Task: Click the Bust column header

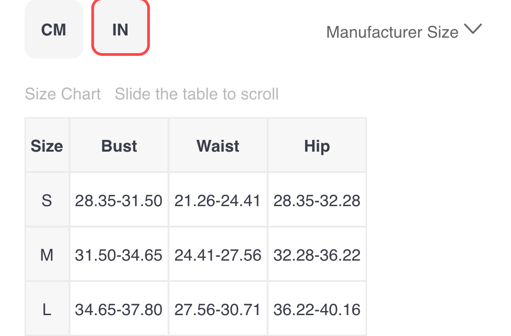Action: coord(119,146)
